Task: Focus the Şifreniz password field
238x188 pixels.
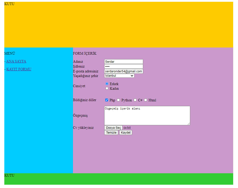Action: 124,67
